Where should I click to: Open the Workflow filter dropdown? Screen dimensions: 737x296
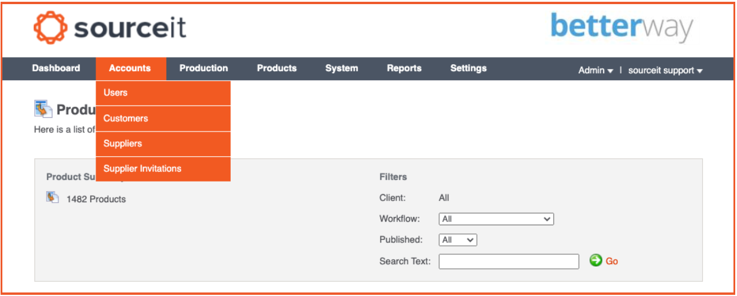496,219
